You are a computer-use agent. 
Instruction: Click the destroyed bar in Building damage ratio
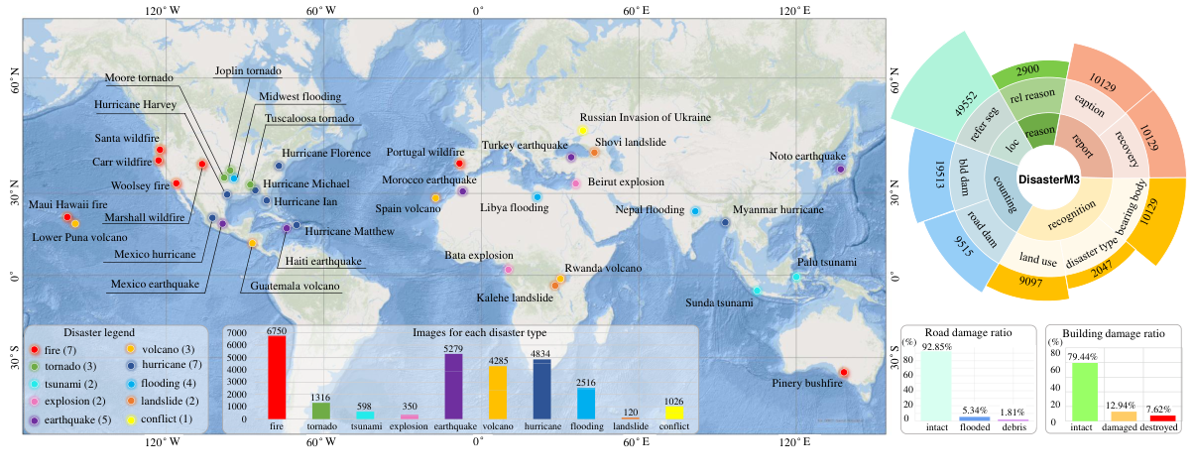[1157, 418]
